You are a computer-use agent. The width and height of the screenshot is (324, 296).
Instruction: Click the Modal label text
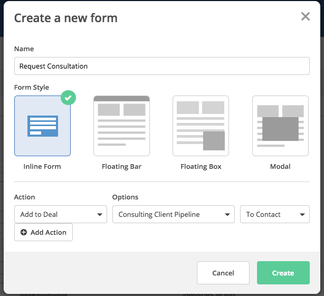(280, 167)
